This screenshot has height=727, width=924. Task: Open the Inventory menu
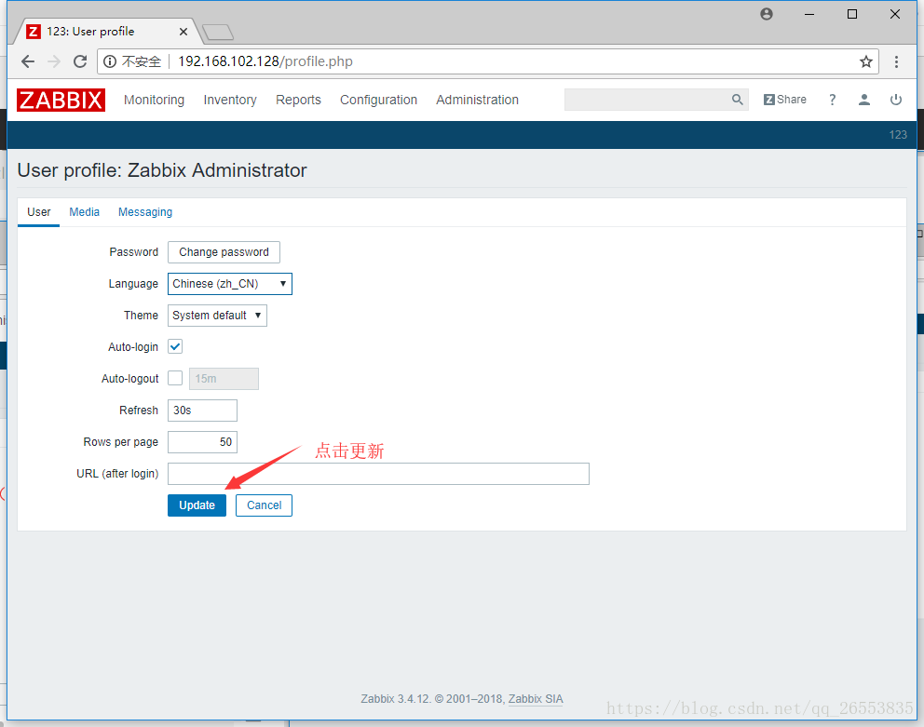pos(230,100)
